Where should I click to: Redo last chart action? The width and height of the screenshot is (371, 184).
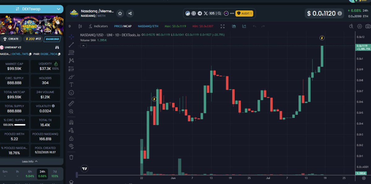pos(263,26)
